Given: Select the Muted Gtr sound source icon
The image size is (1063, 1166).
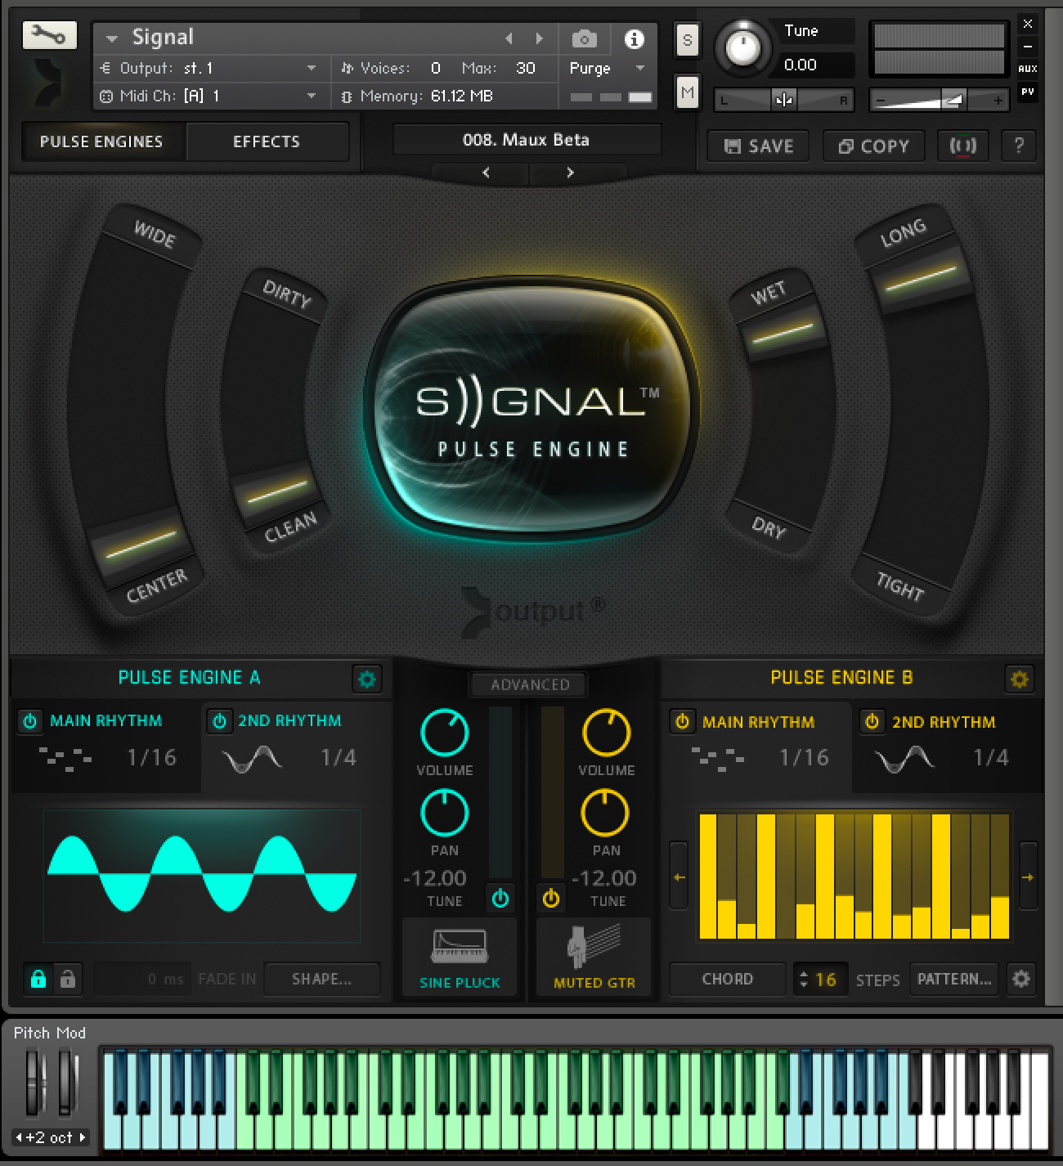Looking at the screenshot, I should coord(593,951).
